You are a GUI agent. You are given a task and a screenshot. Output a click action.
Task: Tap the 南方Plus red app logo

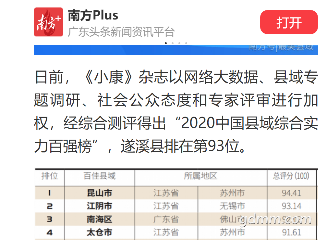48,22
